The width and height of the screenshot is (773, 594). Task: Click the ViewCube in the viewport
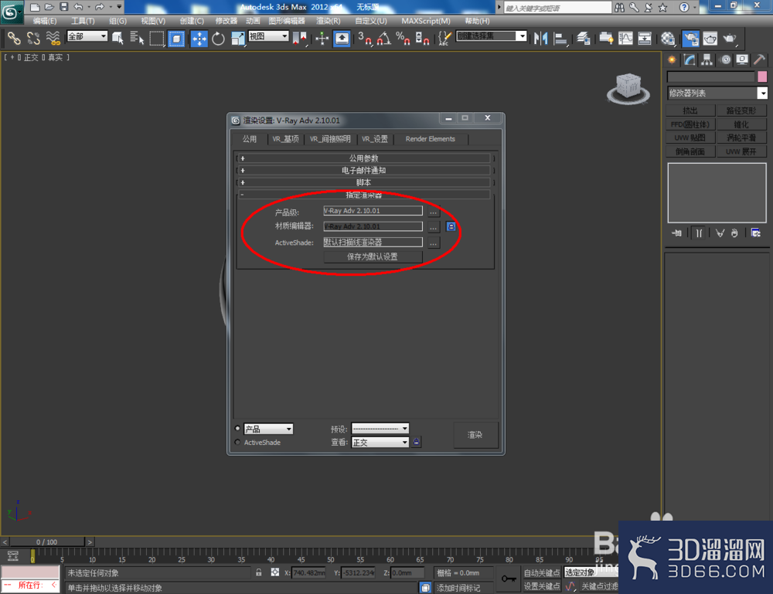(628, 88)
